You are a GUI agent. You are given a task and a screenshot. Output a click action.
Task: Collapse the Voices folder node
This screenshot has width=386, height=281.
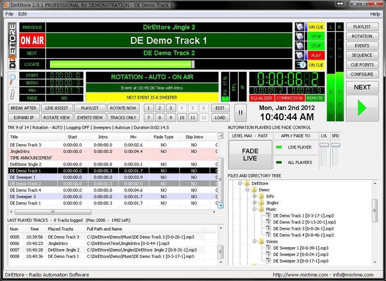pyautogui.click(x=255, y=241)
